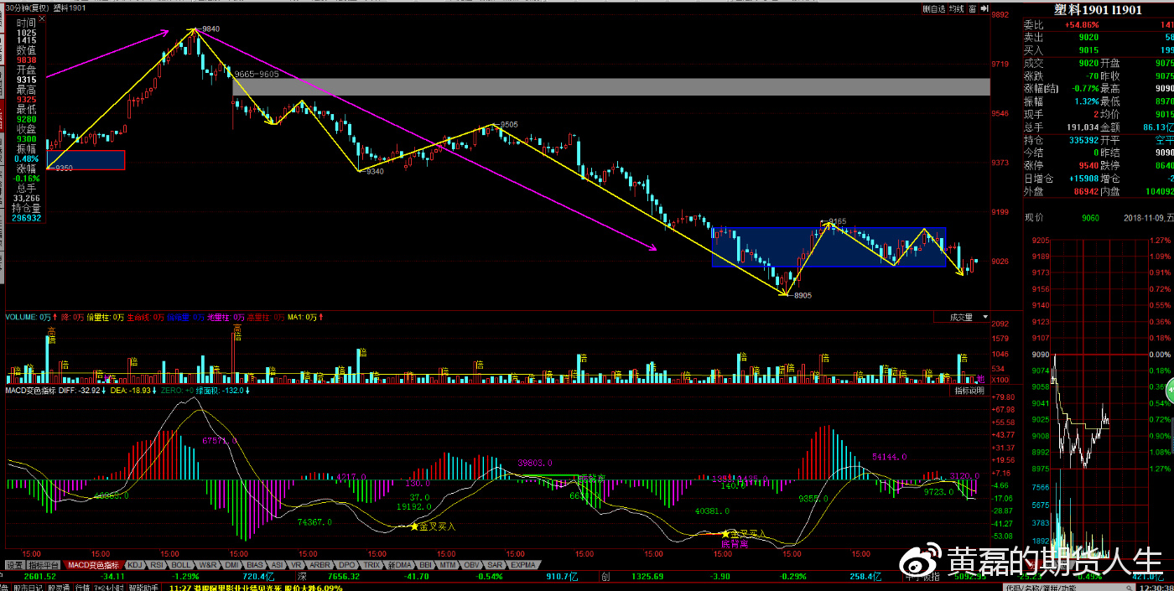
Task: Click the 窗 window button
Action: (x=972, y=8)
